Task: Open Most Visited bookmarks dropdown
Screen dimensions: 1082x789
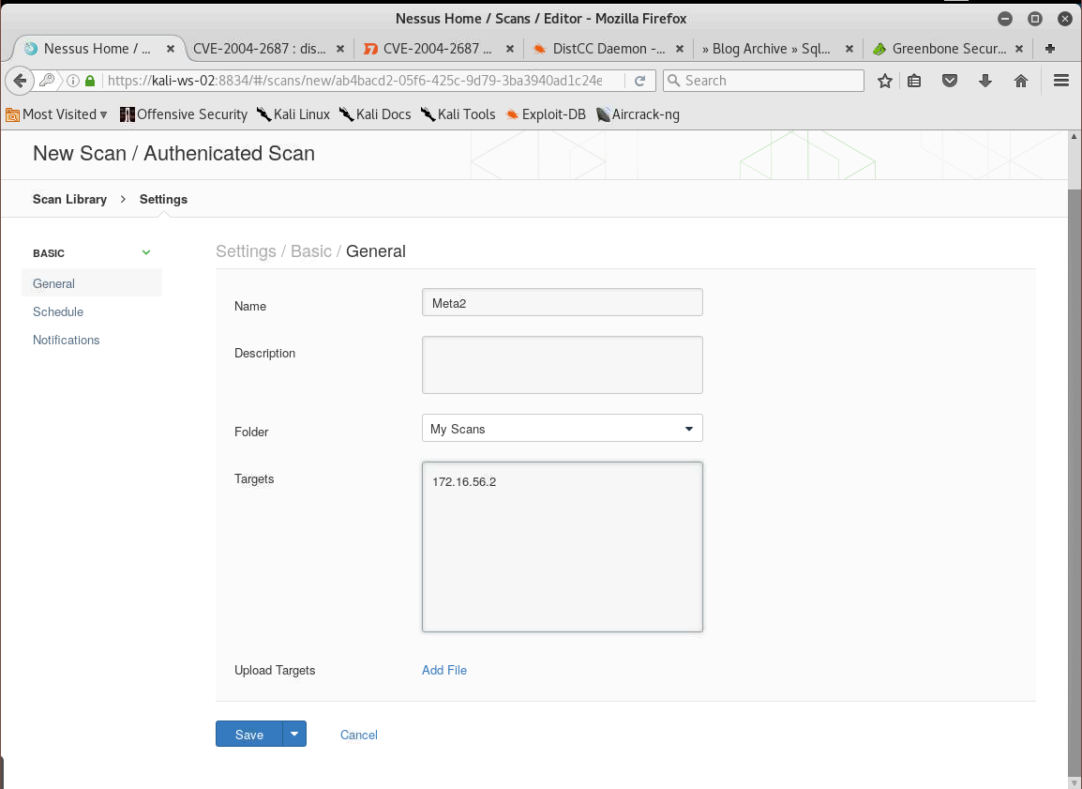Action: (x=56, y=114)
